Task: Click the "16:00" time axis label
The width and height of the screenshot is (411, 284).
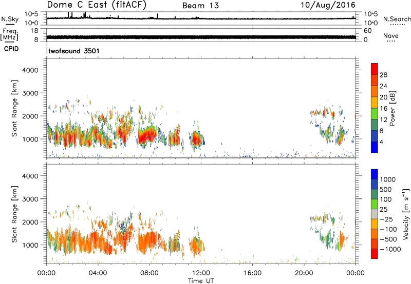Action: [x=252, y=273]
